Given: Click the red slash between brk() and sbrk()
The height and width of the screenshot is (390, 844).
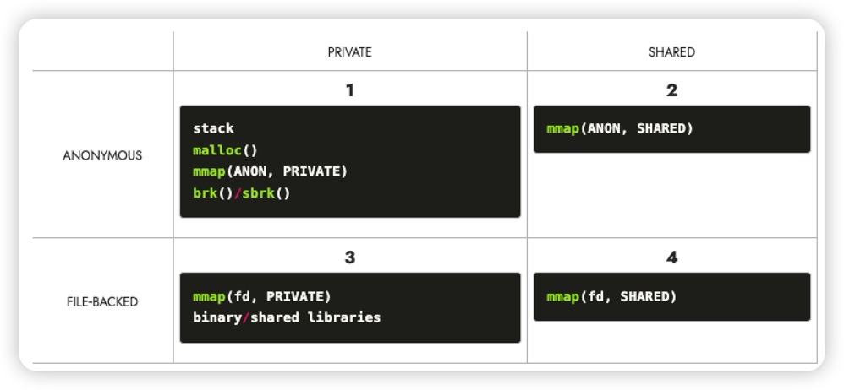Looking at the screenshot, I should (x=238, y=192).
